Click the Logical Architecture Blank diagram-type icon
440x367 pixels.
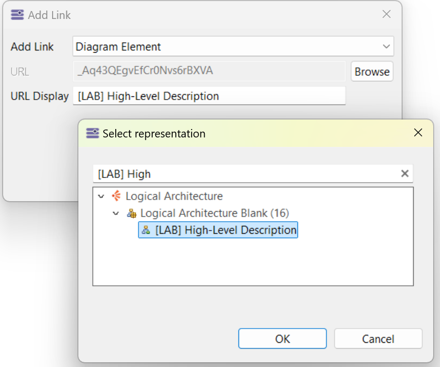click(x=132, y=213)
